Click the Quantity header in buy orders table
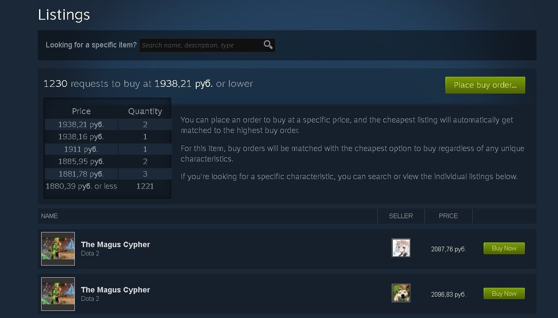 tap(145, 111)
